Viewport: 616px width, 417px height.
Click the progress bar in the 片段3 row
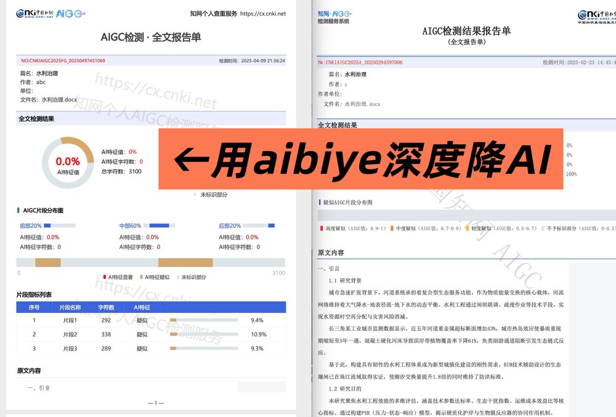tap(204, 348)
